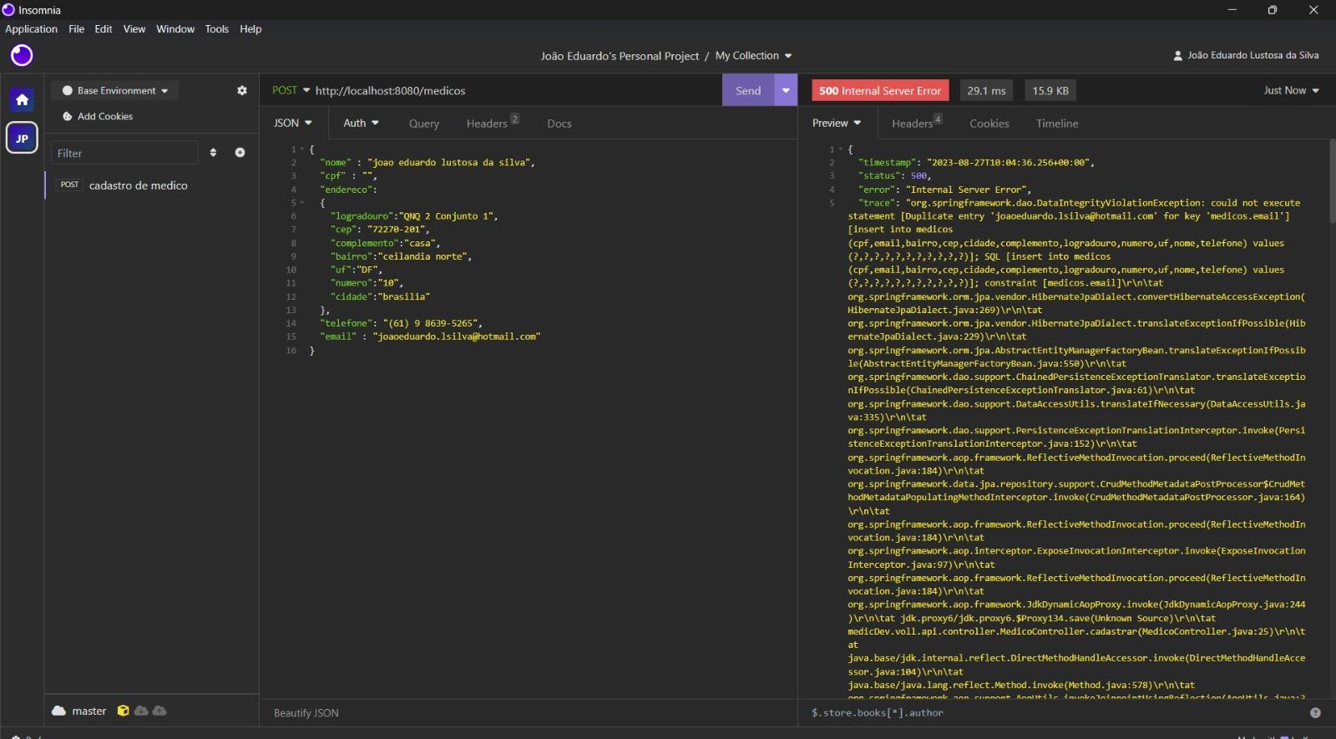
Task: Select the cadastro de medico request
Action: 151,185
